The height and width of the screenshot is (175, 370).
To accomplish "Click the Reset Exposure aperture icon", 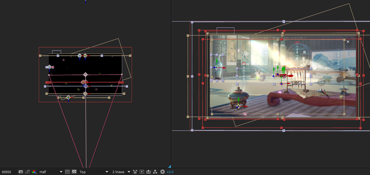I will pyautogui.click(x=162, y=172).
